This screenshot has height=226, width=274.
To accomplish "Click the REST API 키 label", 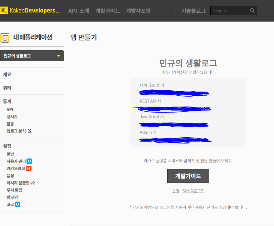I will click(x=150, y=101).
